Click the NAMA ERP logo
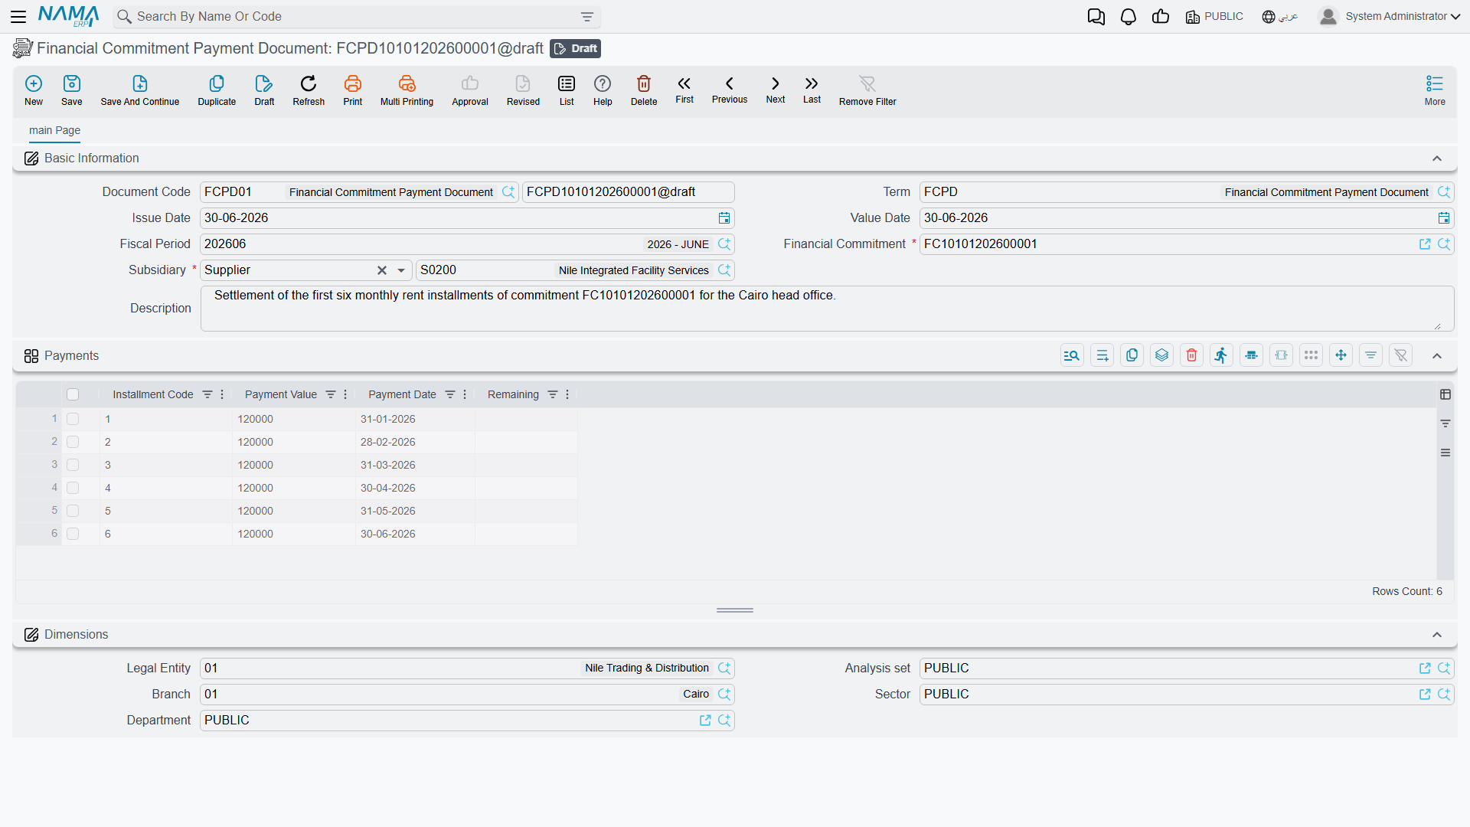1470x827 pixels. point(68,16)
